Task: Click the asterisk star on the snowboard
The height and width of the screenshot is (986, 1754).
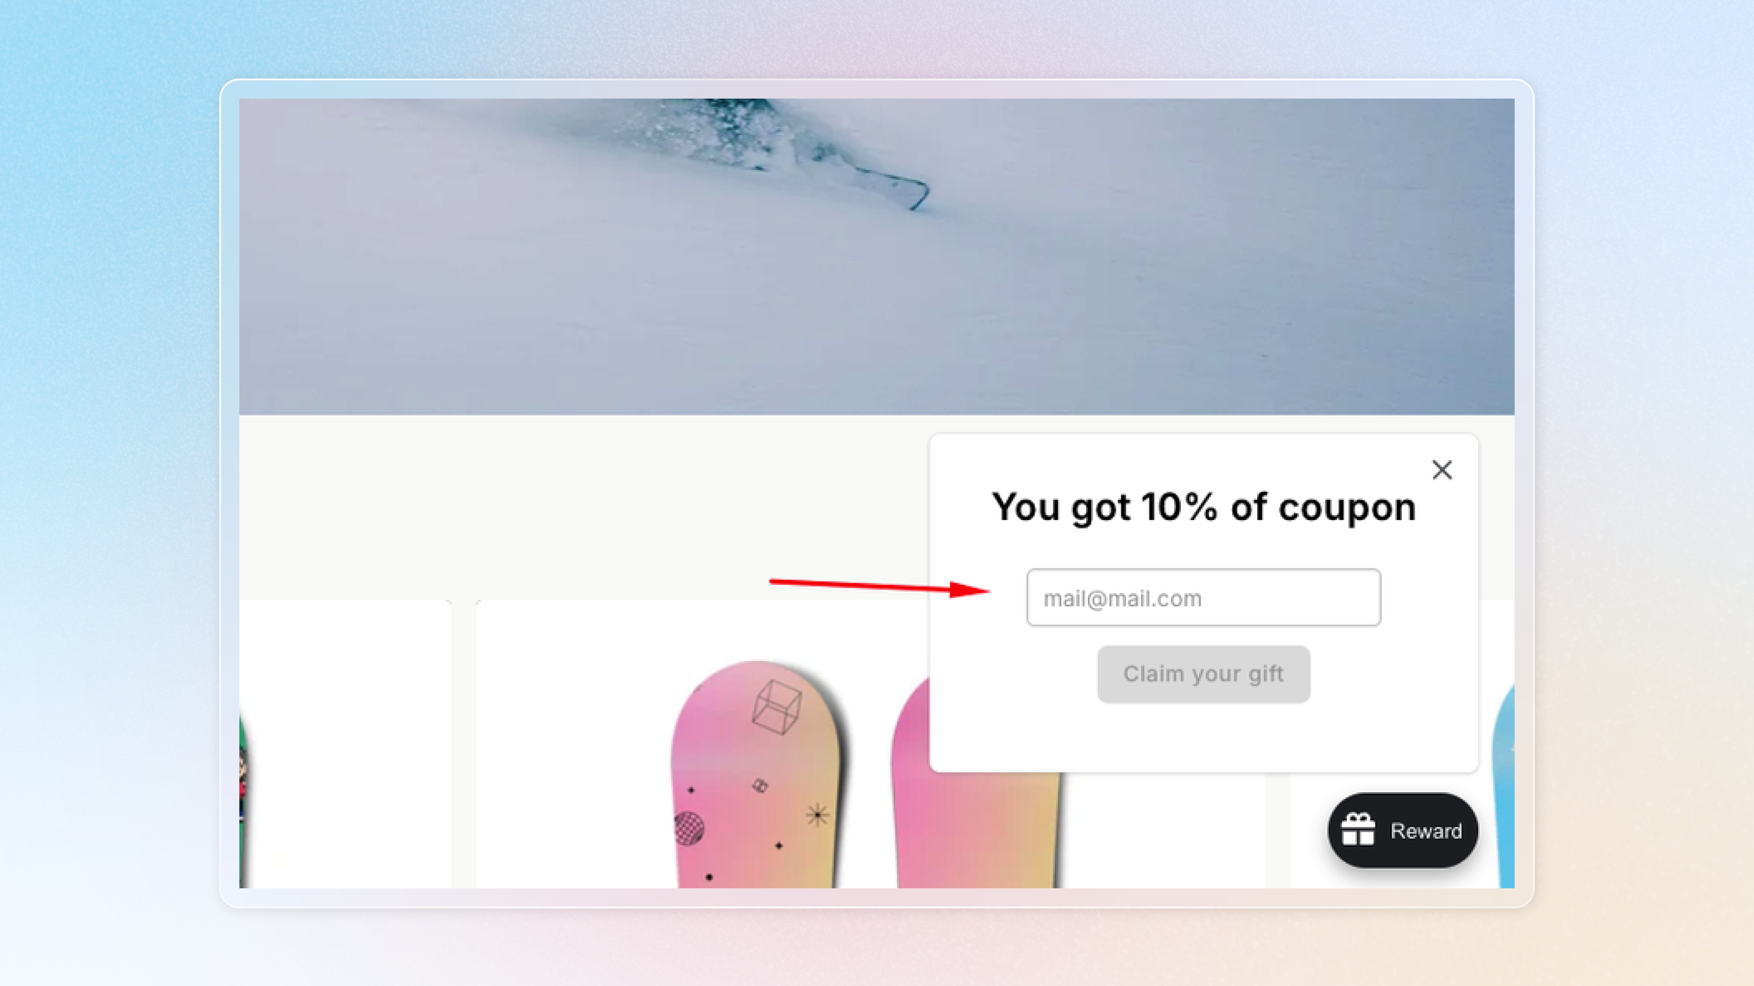Action: pos(817,814)
